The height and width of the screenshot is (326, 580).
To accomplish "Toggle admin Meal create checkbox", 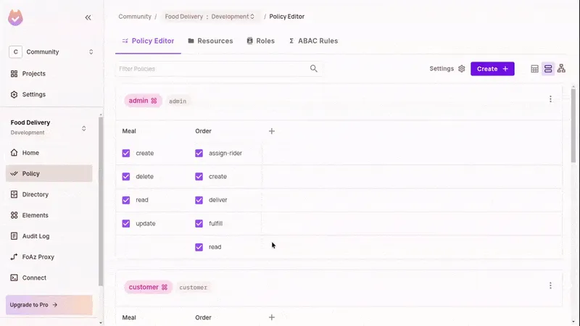I will 126,153.
